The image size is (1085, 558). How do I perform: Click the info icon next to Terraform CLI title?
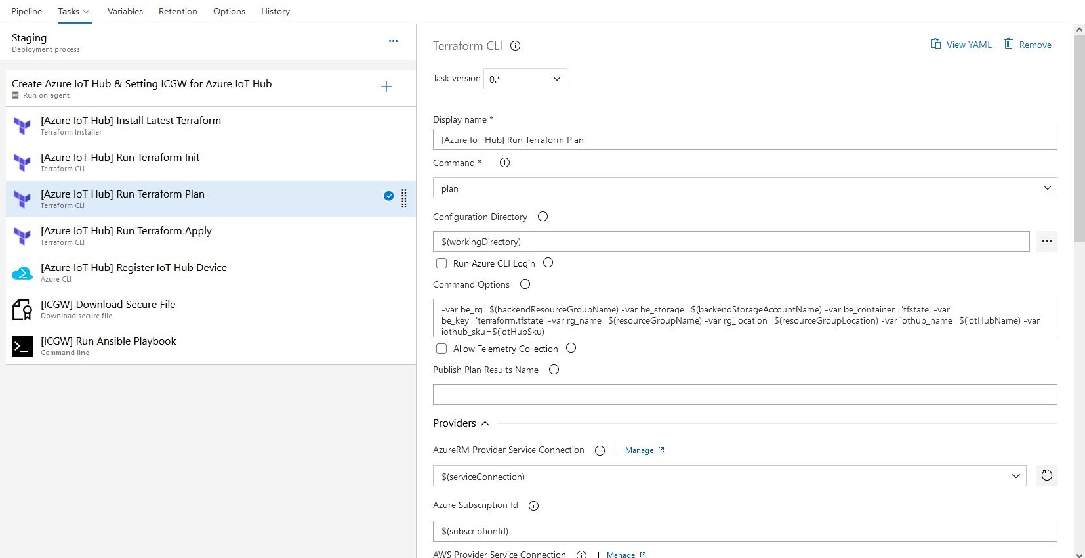point(516,46)
